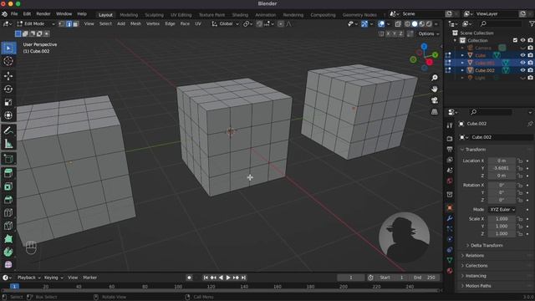This screenshot has width=535, height=301.
Task: Select the Cursor tool
Action: [8, 61]
